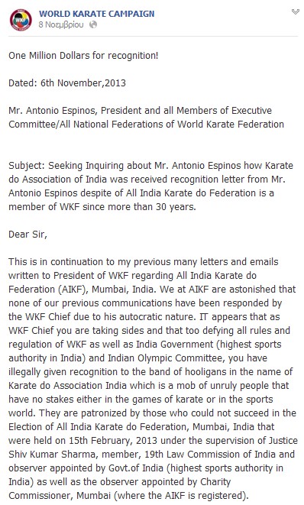Click 'member of WKF since more than 30 years'
Image resolution: width=304 pixels, height=505 pixels.
coord(102,207)
